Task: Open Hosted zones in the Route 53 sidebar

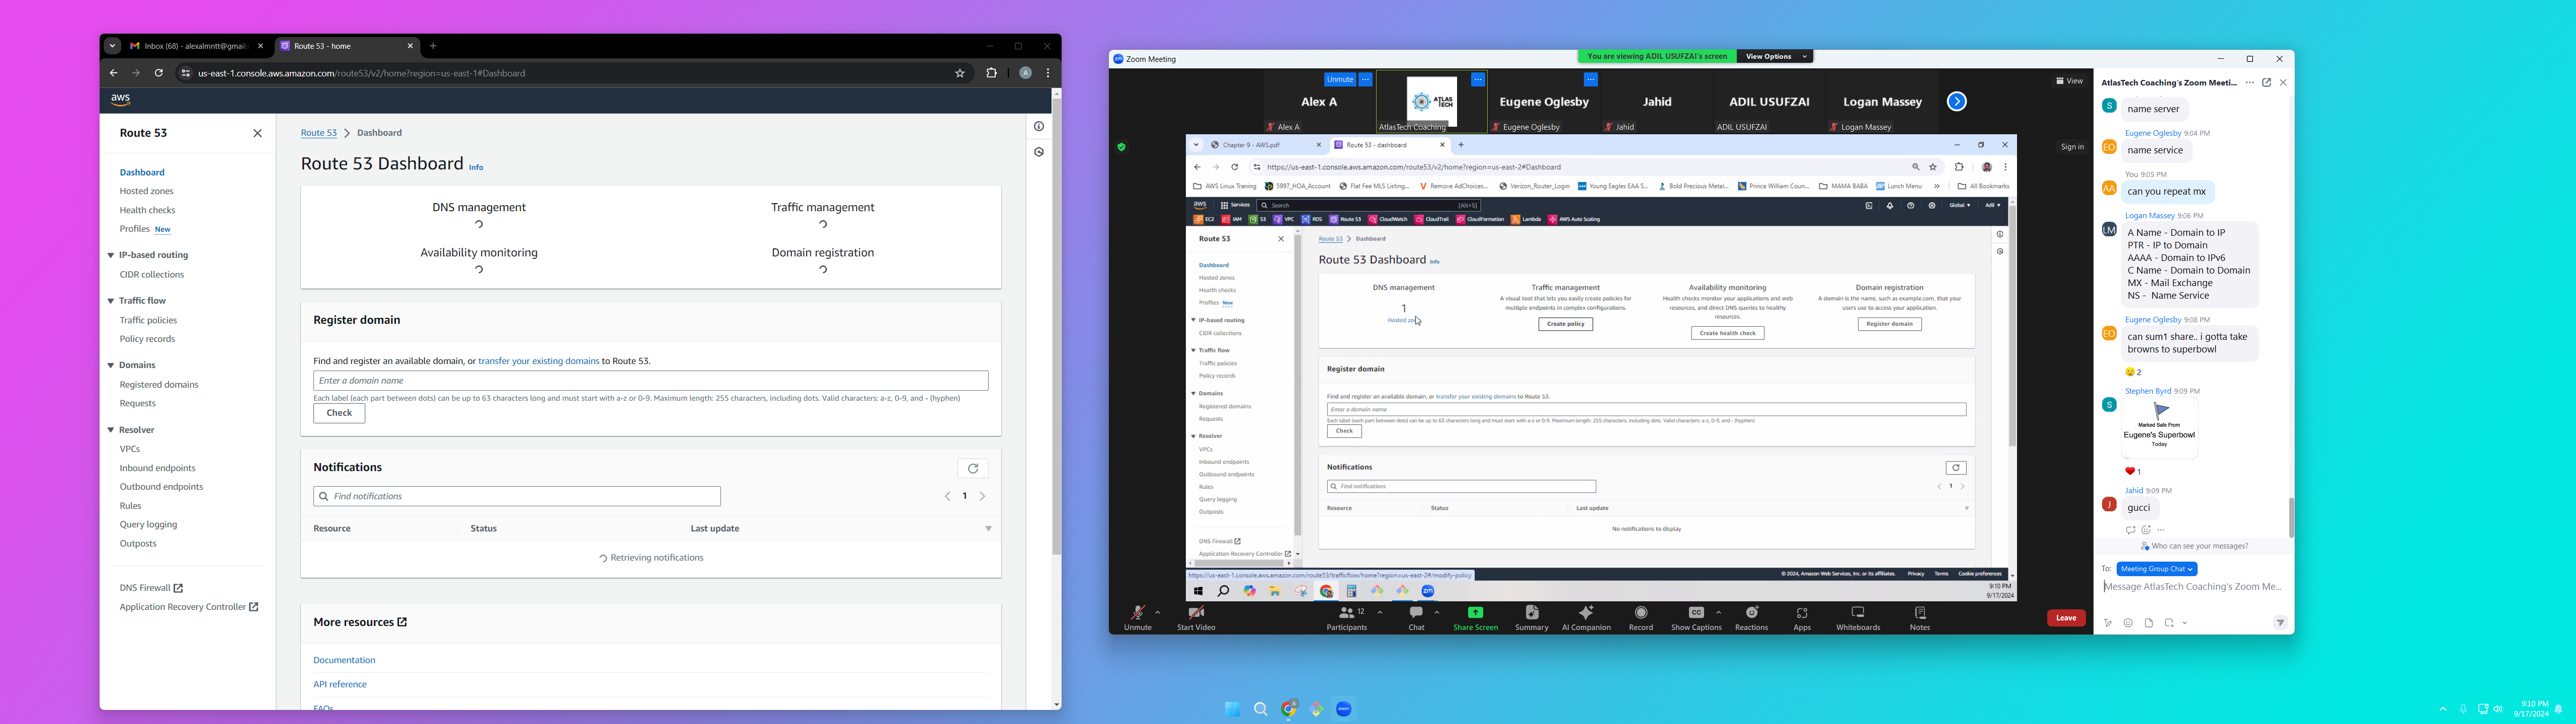Action: click(146, 191)
